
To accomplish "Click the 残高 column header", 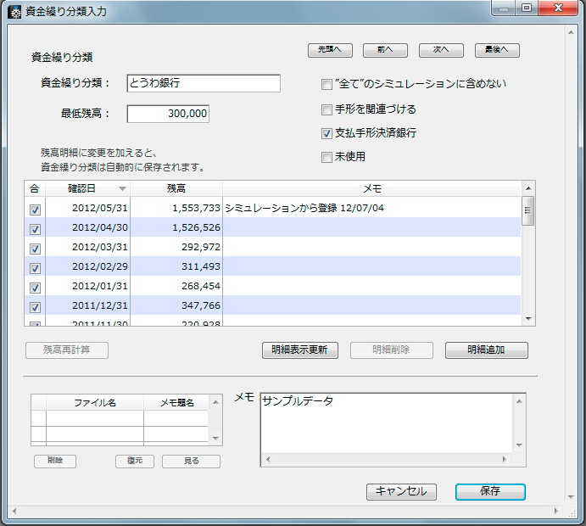I will (176, 188).
